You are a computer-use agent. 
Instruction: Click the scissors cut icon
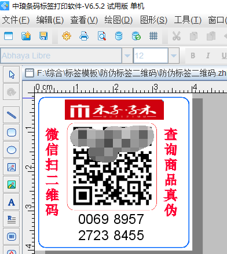177,36
